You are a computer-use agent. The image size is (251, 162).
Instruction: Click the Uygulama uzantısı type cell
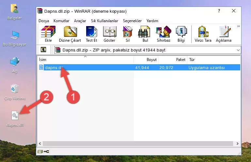coord(207,68)
